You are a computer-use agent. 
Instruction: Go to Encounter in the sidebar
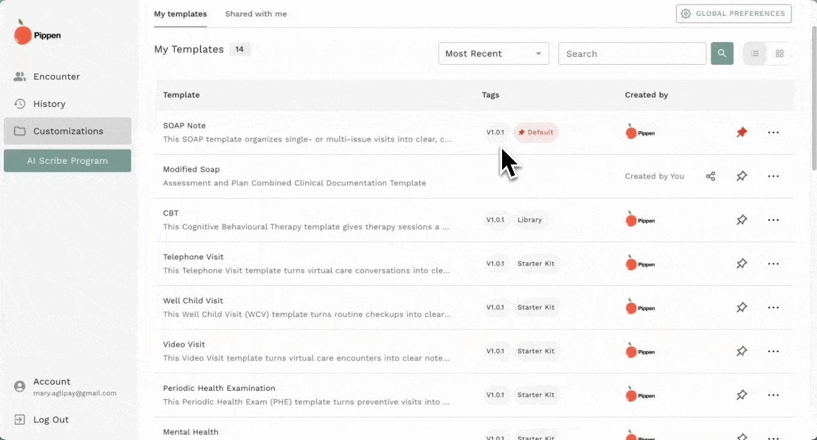pyautogui.click(x=56, y=76)
